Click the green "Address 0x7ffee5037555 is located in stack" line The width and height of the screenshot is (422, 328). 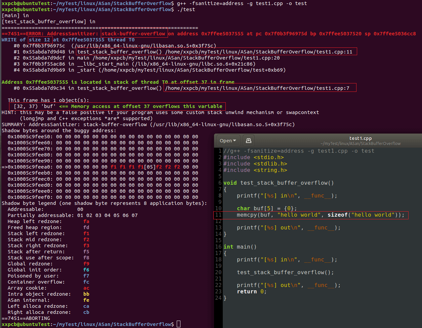click(x=118, y=82)
